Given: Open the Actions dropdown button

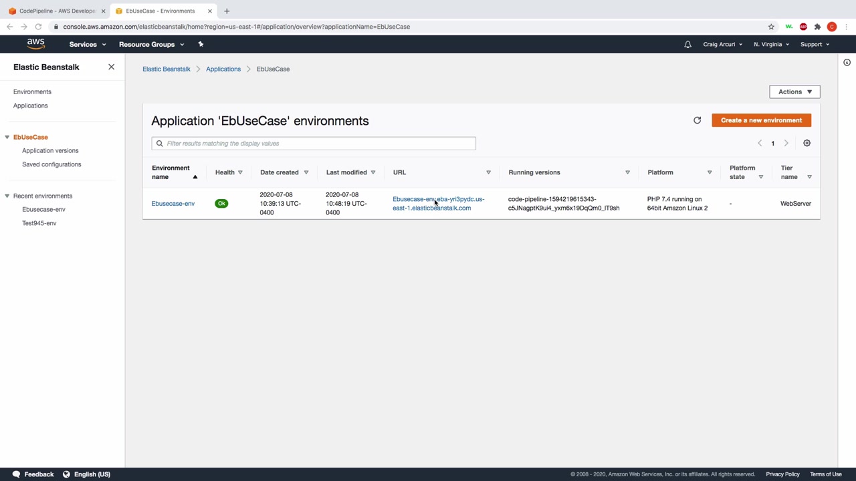Looking at the screenshot, I should coord(794,92).
